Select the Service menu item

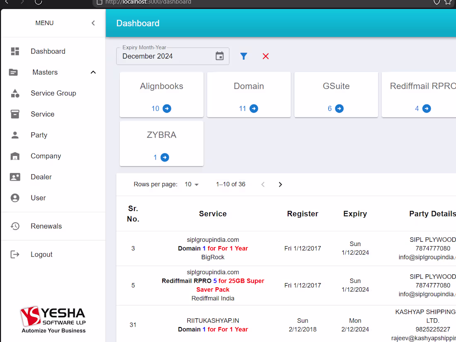42,114
